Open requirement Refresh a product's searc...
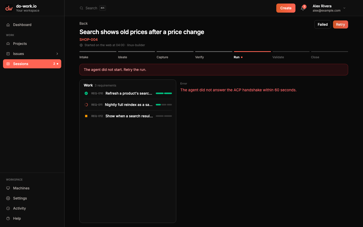The image size is (363, 227). tap(129, 93)
